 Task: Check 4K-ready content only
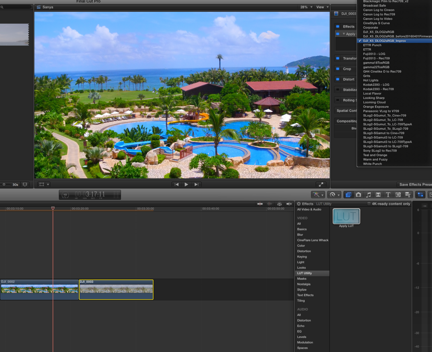[x=369, y=204]
